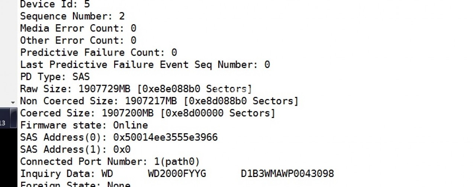
Task: Click the narrow button beside the 13 tab
Action: click(13, 118)
